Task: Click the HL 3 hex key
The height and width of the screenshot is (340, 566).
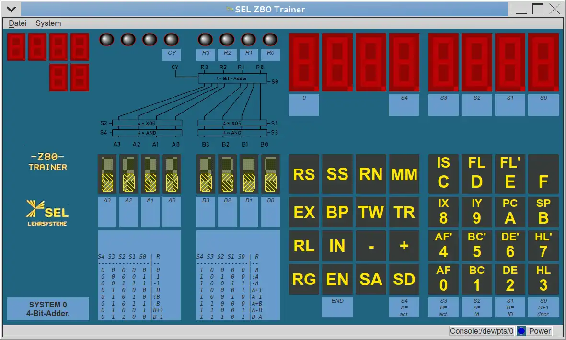Action: pos(543,279)
